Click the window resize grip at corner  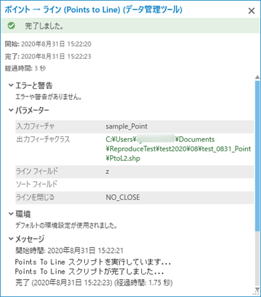click(258, 294)
